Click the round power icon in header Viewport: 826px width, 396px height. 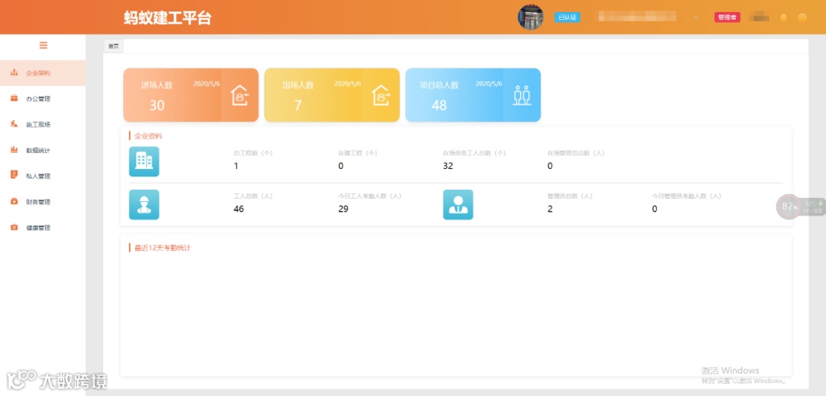point(802,18)
